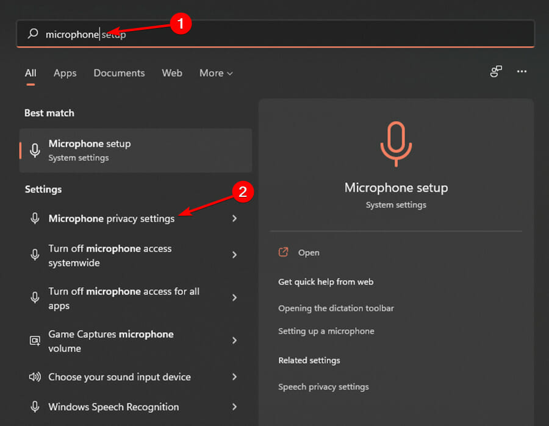The image size is (549, 426).
Task: Open Setting up a microphone help link
Action: click(x=326, y=331)
